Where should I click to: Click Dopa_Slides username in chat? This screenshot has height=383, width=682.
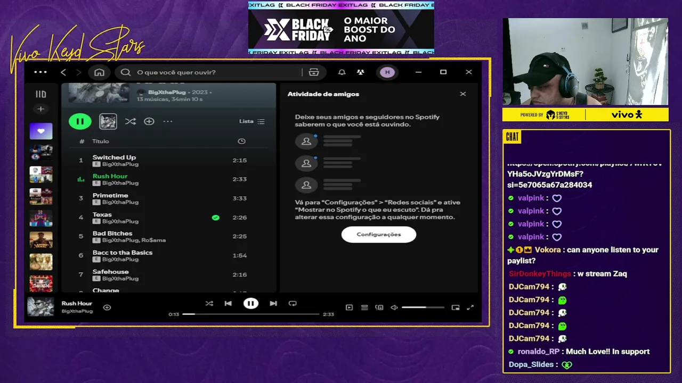531,365
